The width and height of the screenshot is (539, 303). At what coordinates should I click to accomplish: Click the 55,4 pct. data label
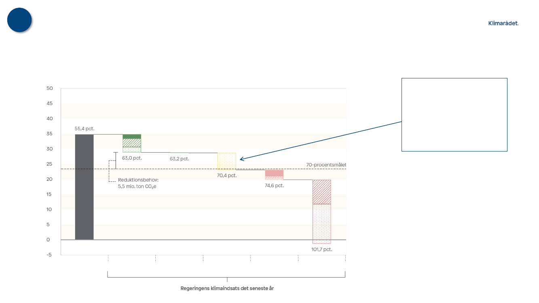(x=84, y=129)
